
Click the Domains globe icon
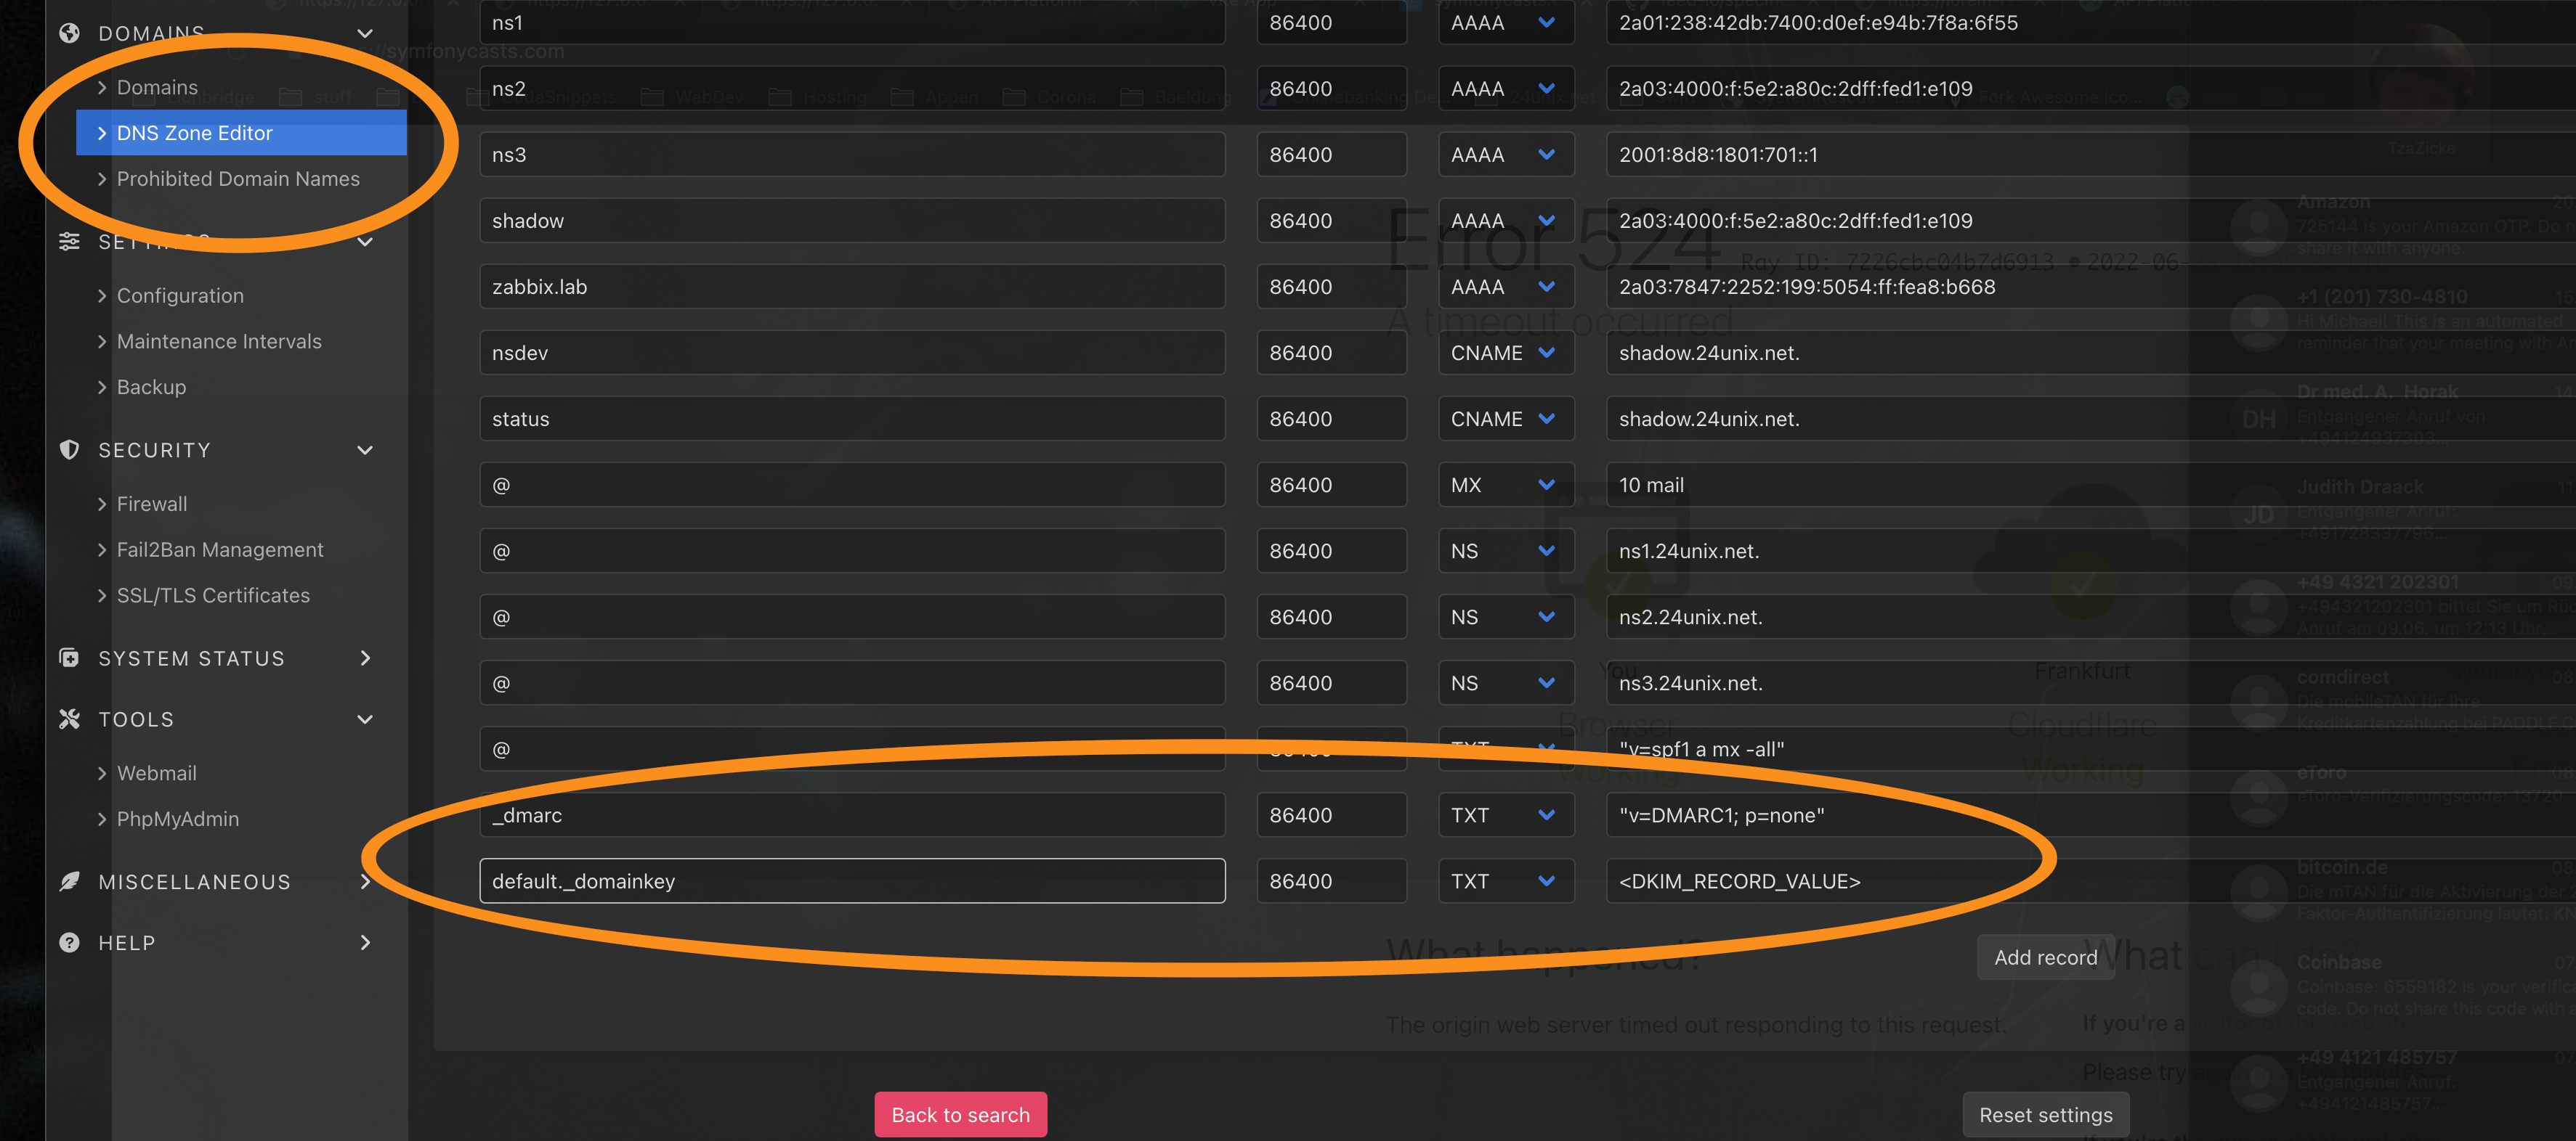click(x=69, y=33)
